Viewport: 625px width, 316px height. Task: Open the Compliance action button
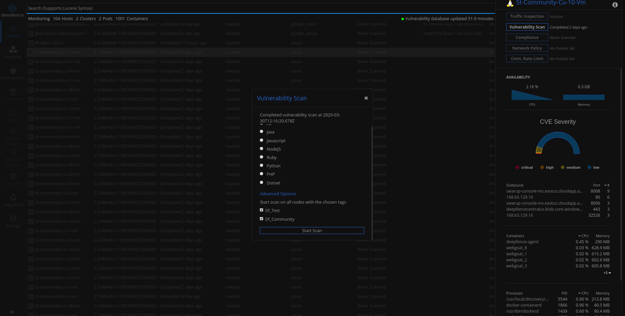pos(527,38)
